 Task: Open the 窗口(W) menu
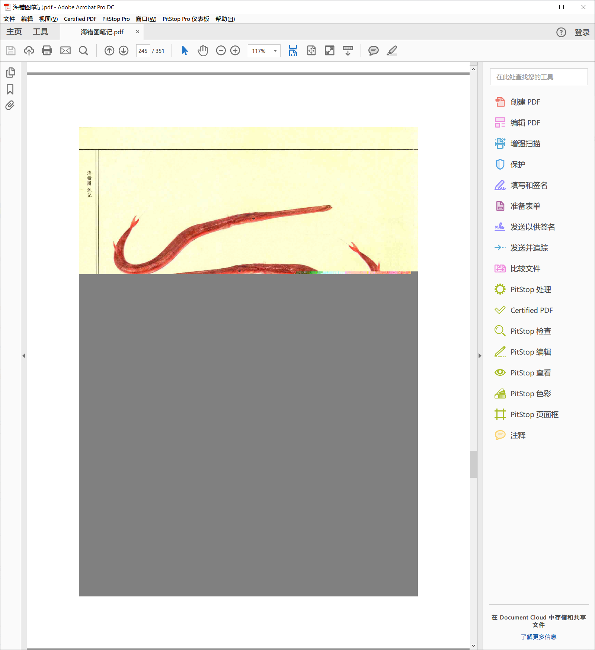pos(146,19)
